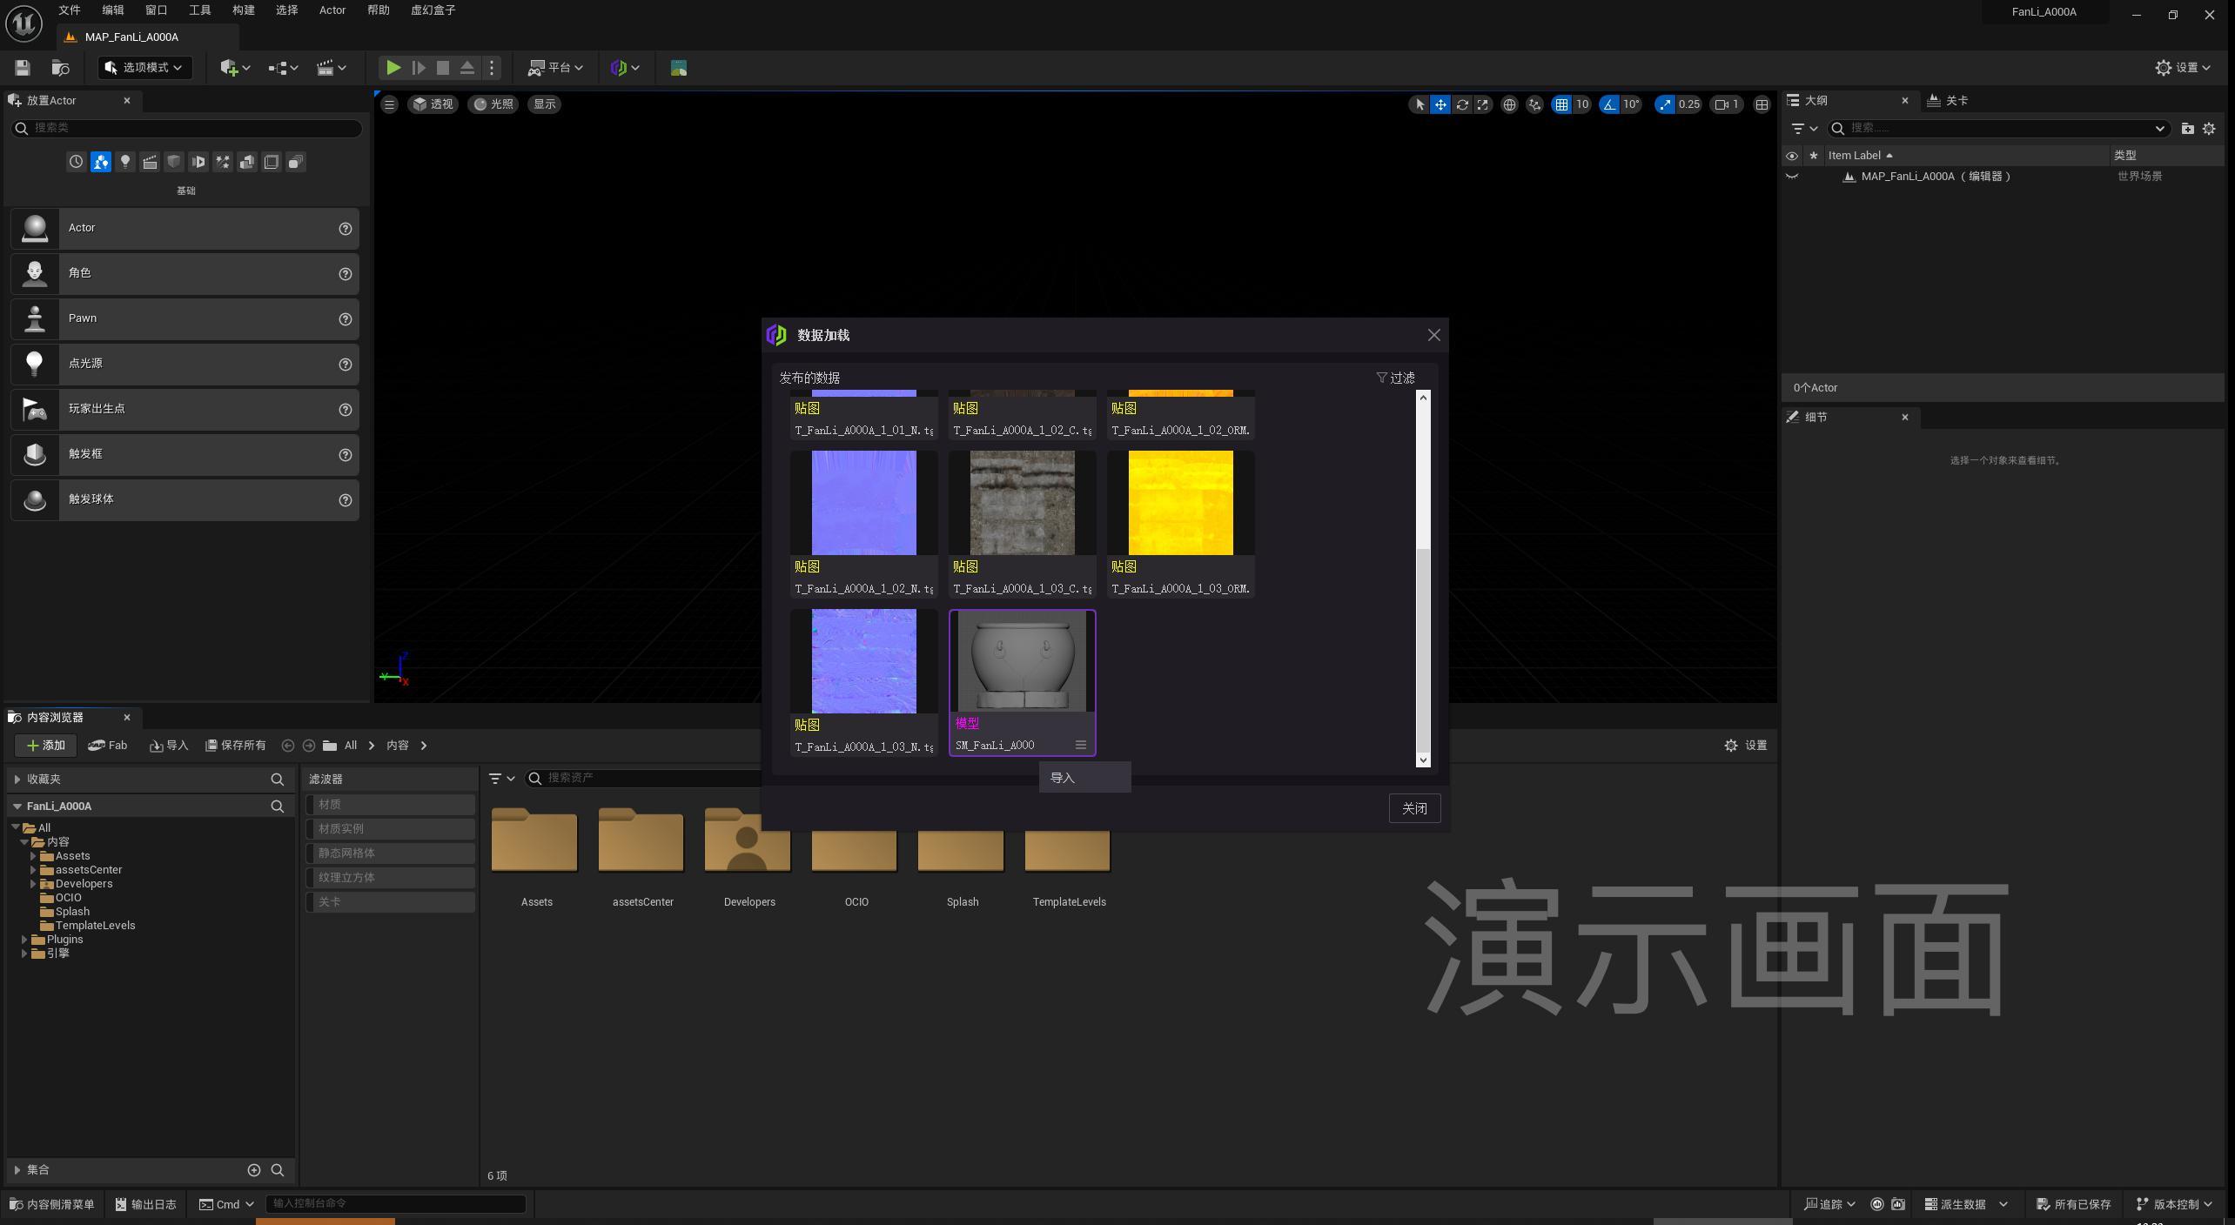Screen dimensions: 2235x1225
Task: Click the green Play button
Action: coord(393,67)
